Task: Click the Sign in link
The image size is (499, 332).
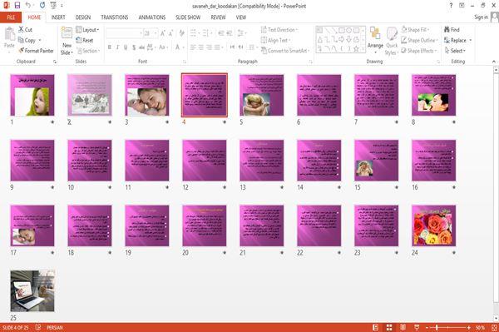Action: pos(481,17)
